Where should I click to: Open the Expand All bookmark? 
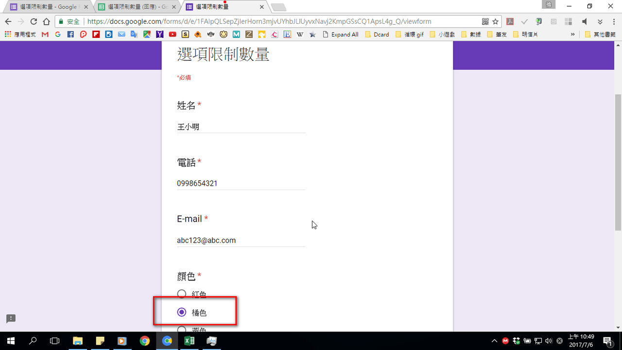(340, 35)
